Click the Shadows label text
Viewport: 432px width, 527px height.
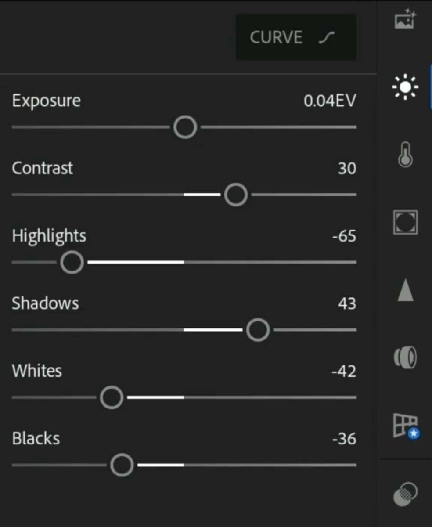[45, 303]
